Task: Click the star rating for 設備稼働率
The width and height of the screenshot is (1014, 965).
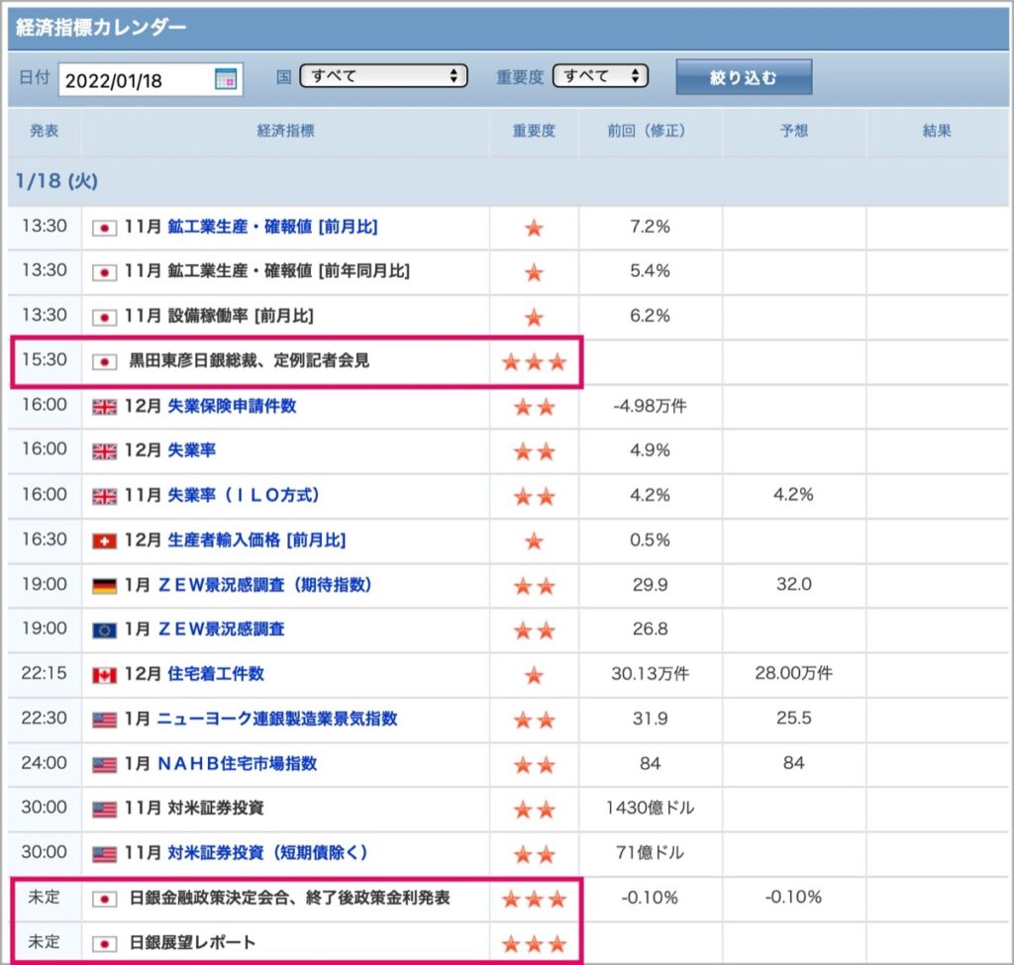Action: 534,318
